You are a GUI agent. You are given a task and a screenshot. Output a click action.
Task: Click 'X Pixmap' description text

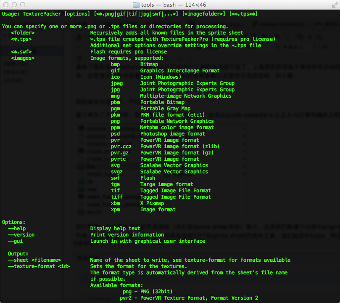152,203
